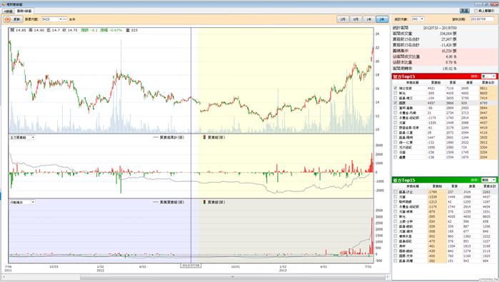Sort sell Top15 by the net buy/sell column header
500x282 pixels.
pyautogui.click(x=437, y=186)
